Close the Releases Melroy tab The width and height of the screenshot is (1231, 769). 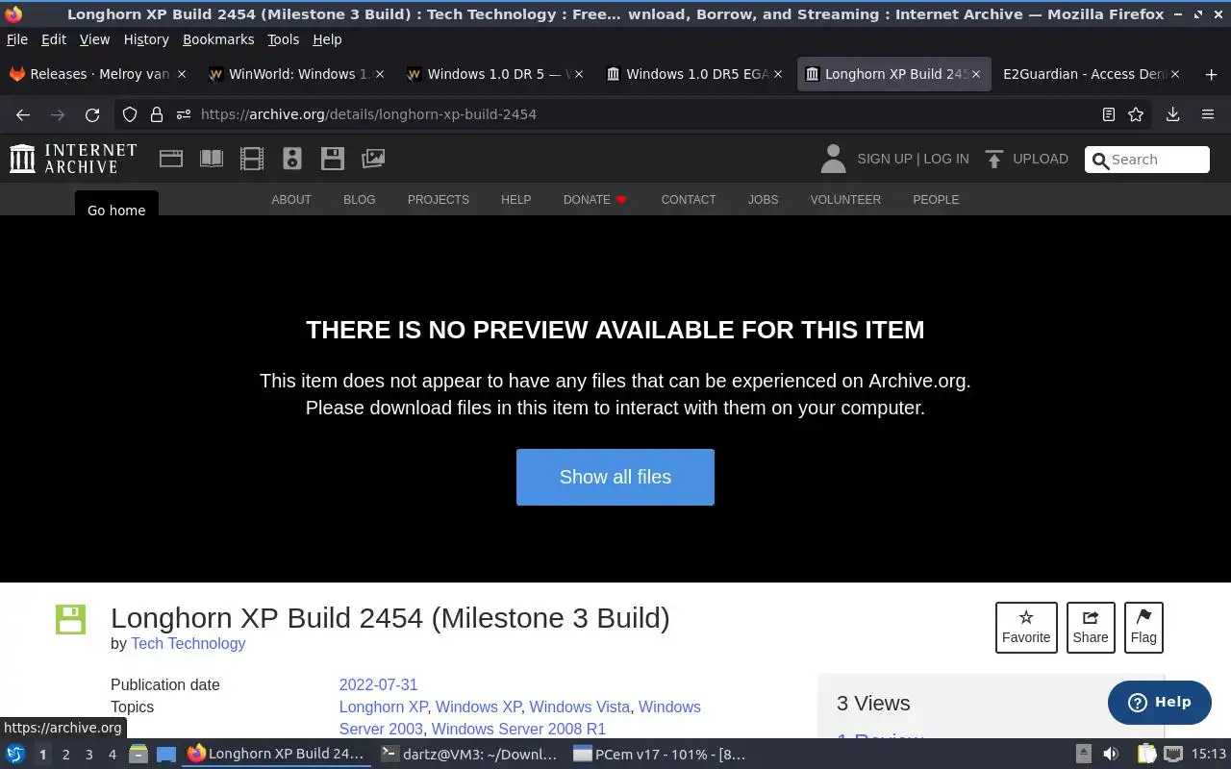pyautogui.click(x=182, y=74)
